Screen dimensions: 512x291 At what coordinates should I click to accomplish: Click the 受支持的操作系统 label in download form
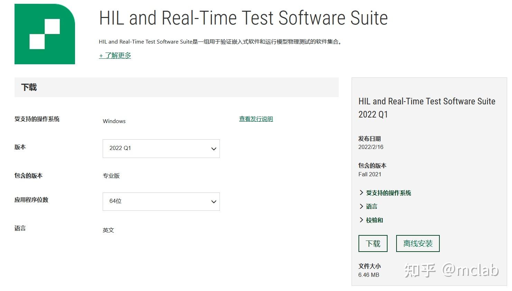coord(37,119)
